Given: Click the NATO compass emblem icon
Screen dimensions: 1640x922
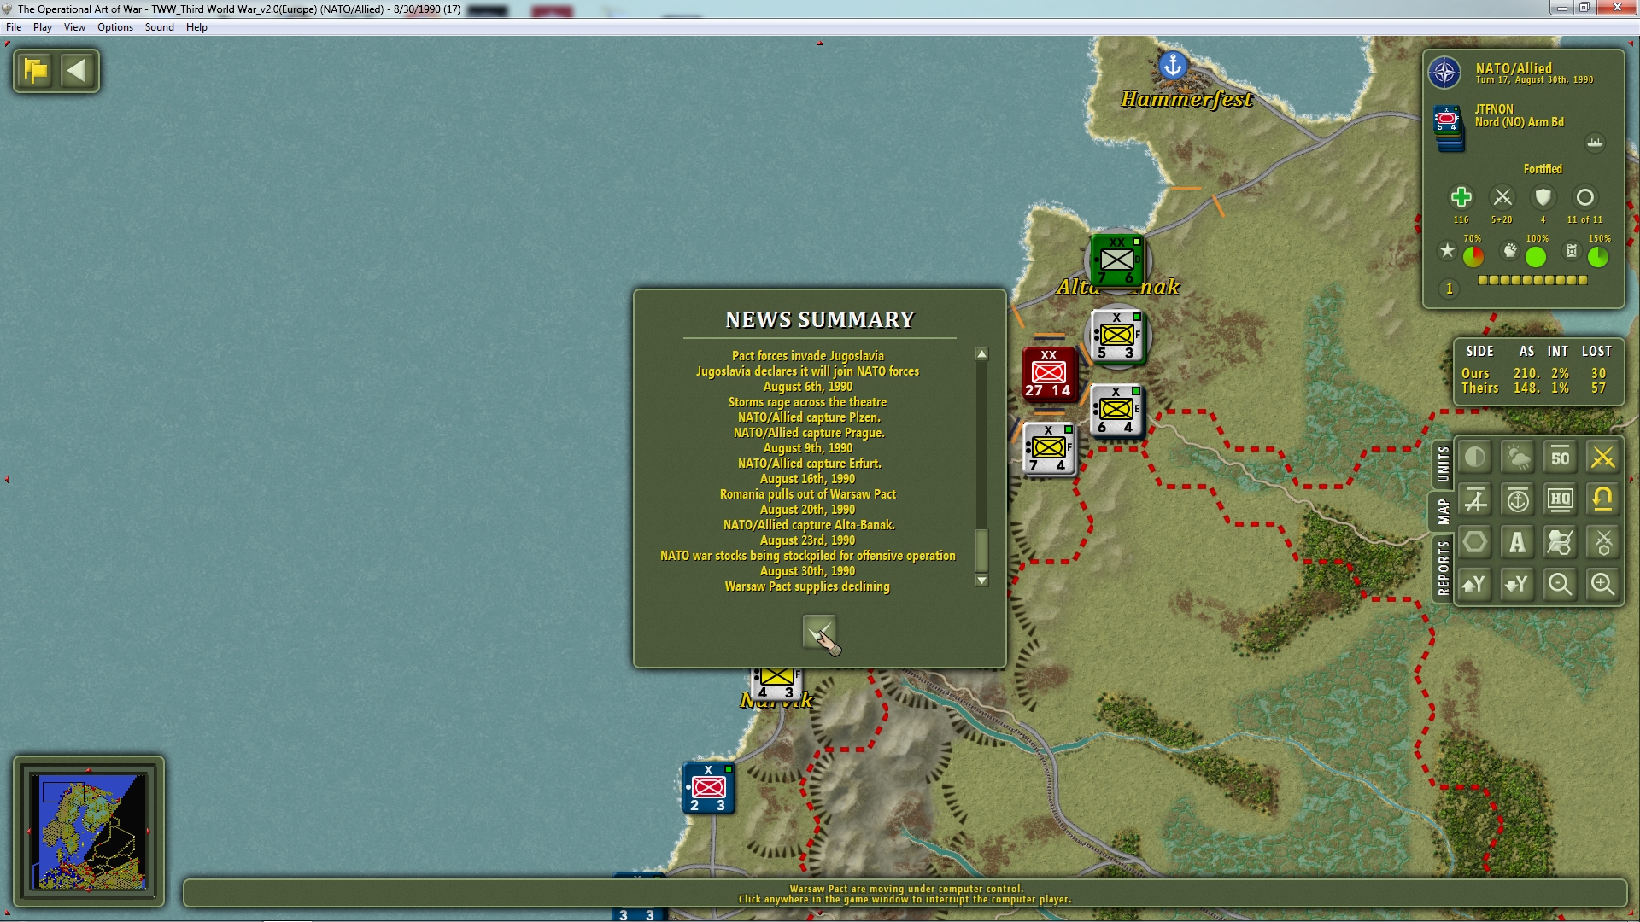Looking at the screenshot, I should click(x=1444, y=73).
